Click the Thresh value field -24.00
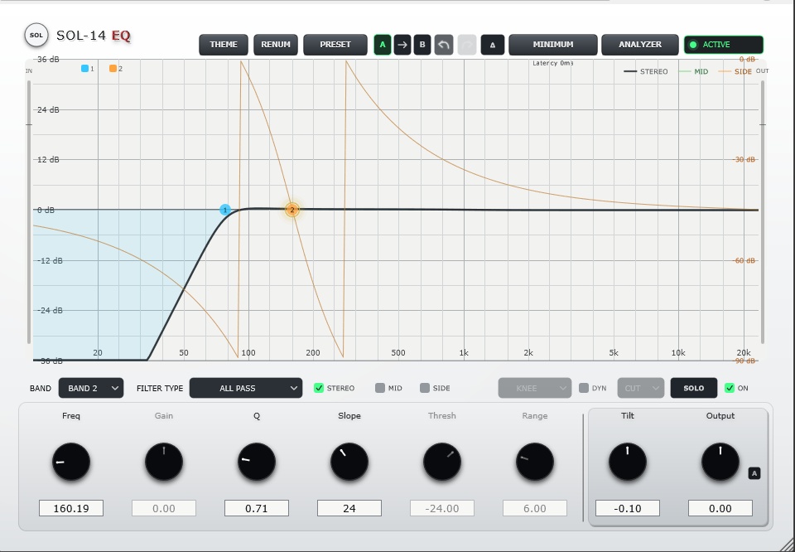Viewport: 795px width, 552px height. tap(442, 508)
